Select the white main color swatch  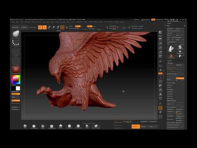(18, 88)
